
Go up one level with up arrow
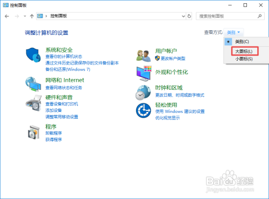pyautogui.click(x=32, y=16)
